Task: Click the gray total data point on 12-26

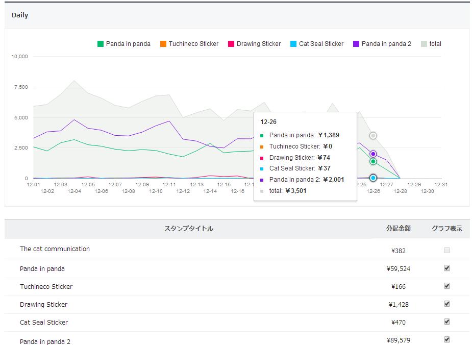Action: point(373,135)
